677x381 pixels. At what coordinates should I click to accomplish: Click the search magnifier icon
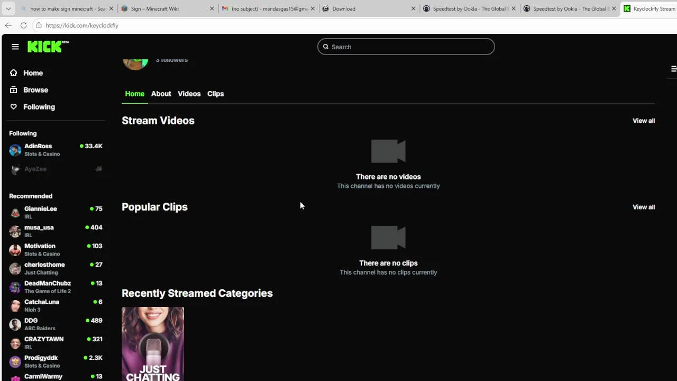pos(326,47)
